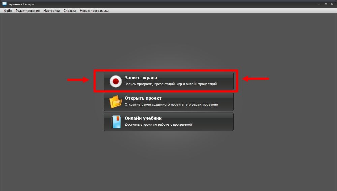Choose Открыть проект heading

(x=143, y=98)
